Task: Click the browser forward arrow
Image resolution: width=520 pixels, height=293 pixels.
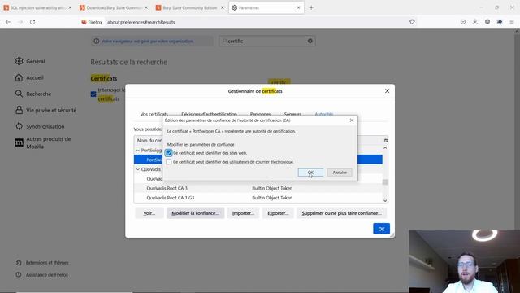Action: pyautogui.click(x=20, y=22)
